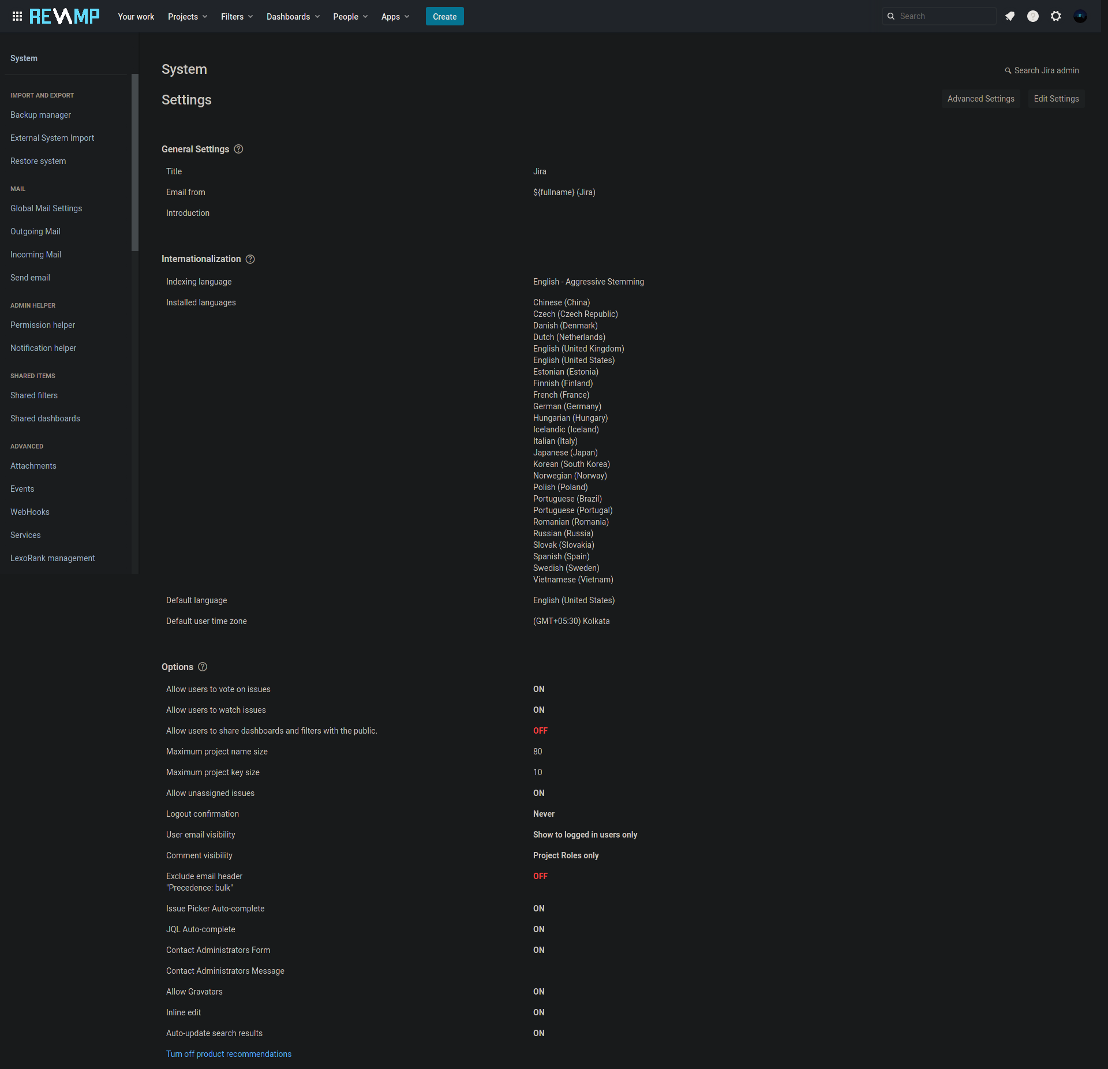Screen dimensions: 1108x1069
Task: Open the help circle icon
Action: 1033,16
